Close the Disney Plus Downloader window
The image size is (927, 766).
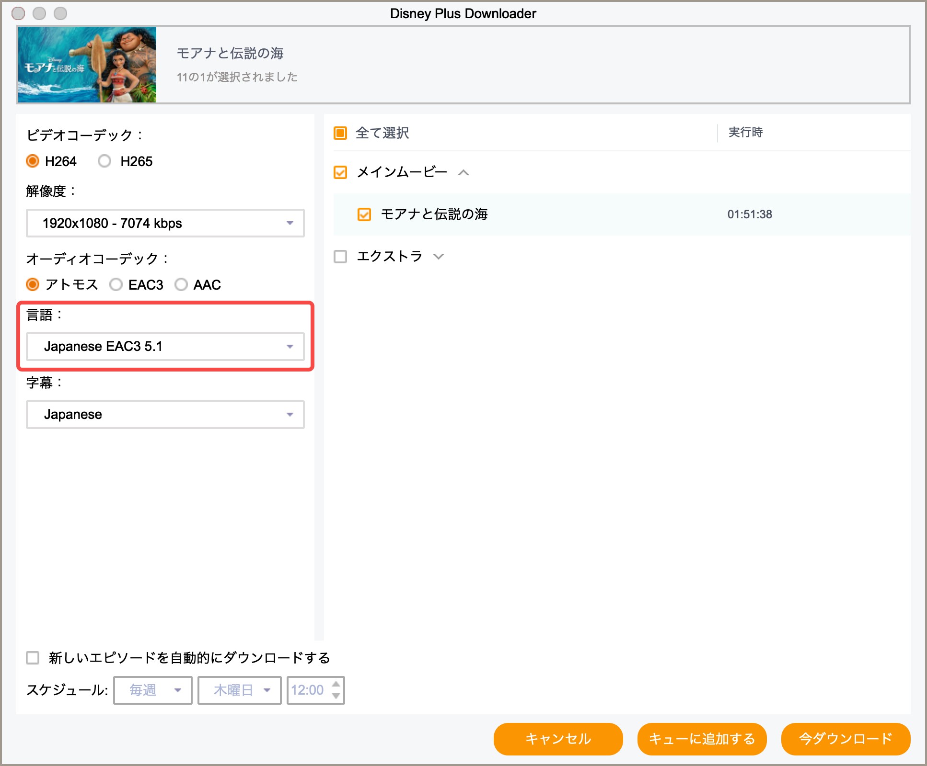18,13
